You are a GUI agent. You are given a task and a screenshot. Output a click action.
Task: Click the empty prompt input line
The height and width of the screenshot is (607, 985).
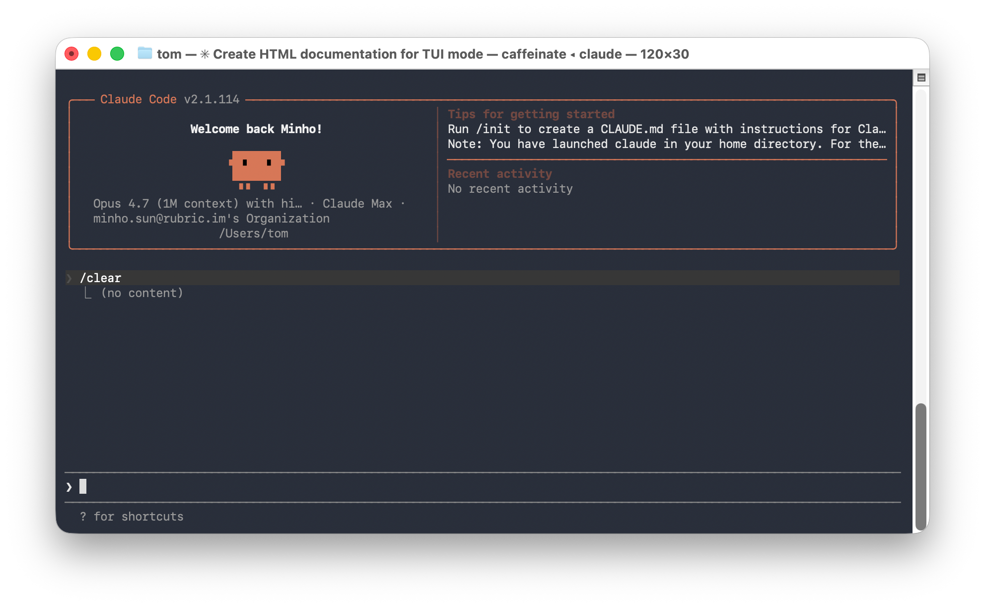click(447, 487)
